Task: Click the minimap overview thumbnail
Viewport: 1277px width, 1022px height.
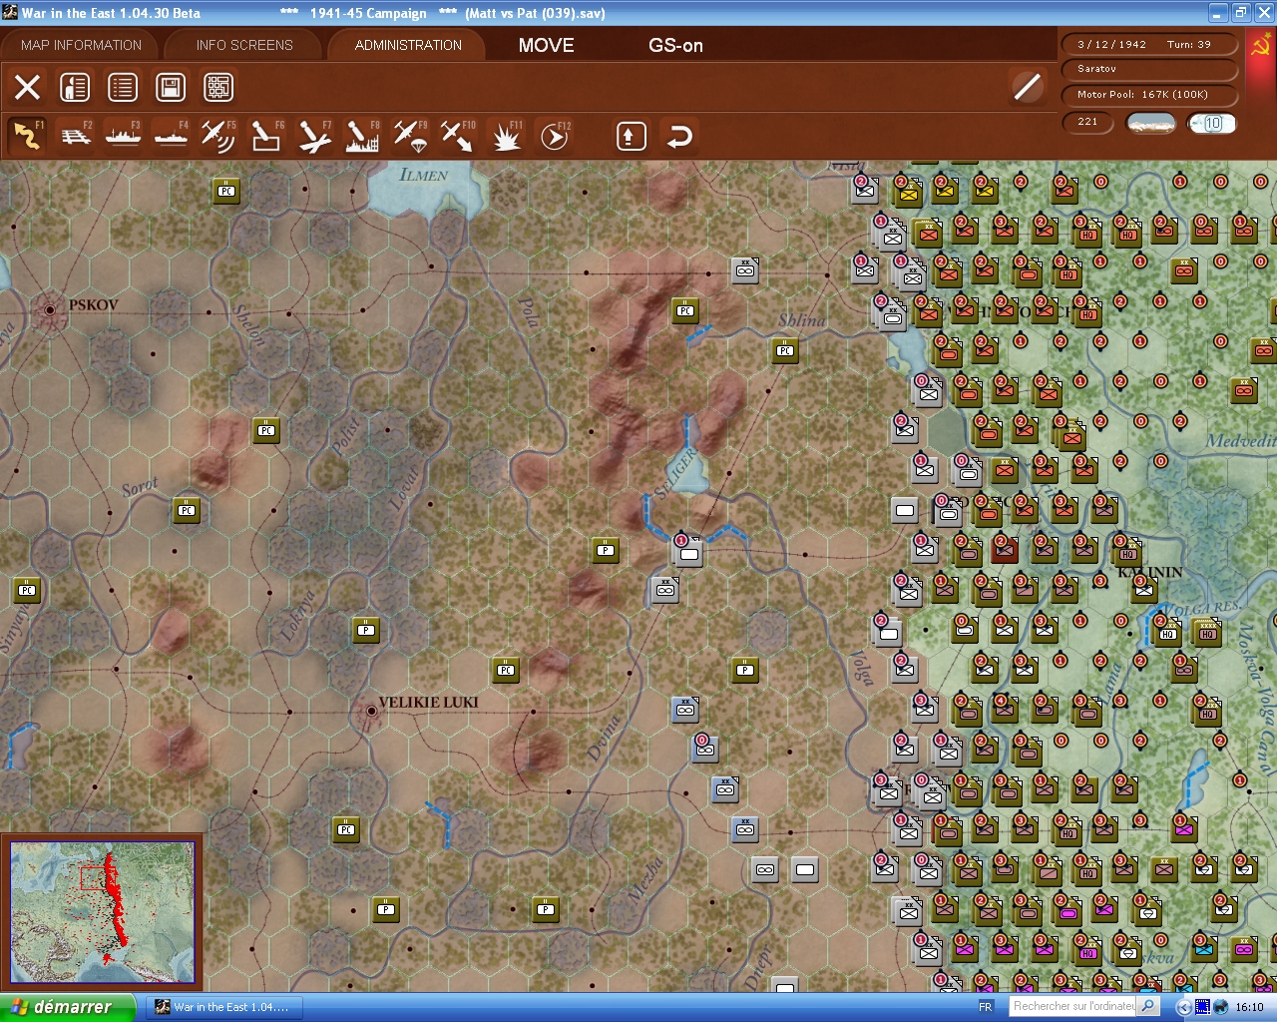Action: pos(102,912)
